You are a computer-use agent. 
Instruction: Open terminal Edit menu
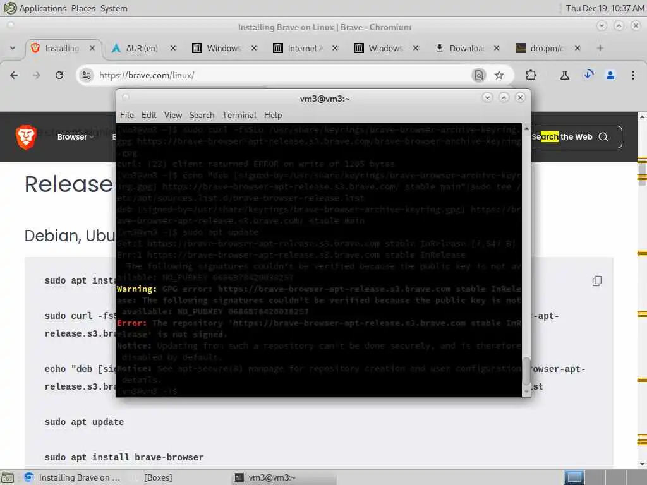pos(149,115)
